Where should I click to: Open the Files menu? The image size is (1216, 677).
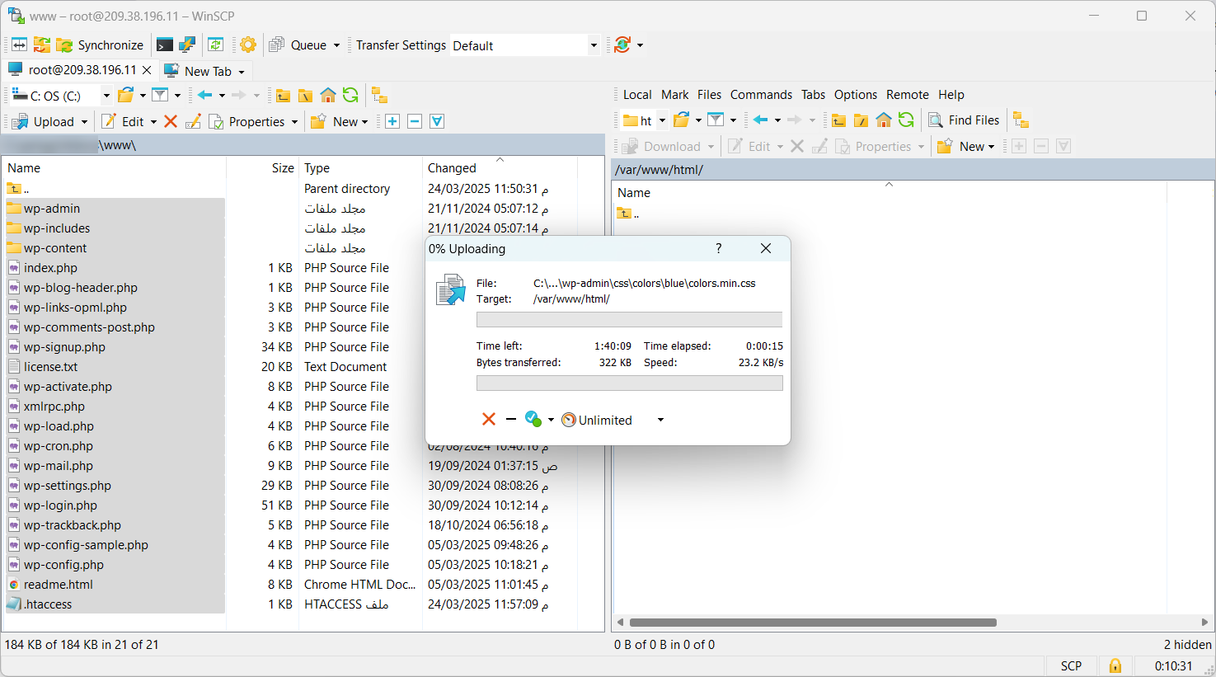pyautogui.click(x=709, y=95)
